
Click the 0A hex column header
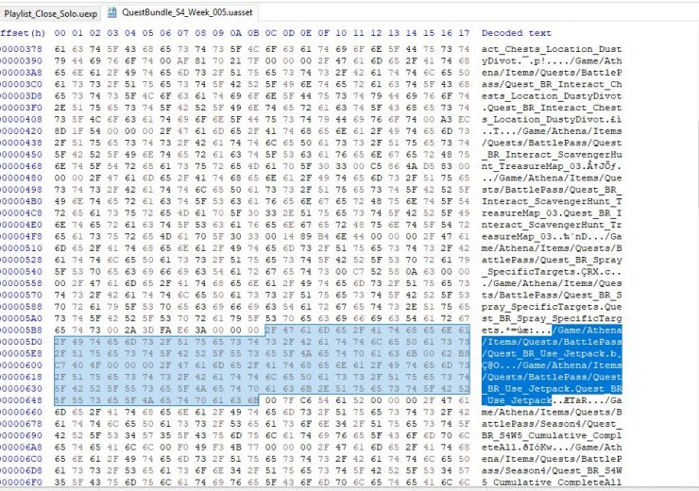click(x=235, y=33)
